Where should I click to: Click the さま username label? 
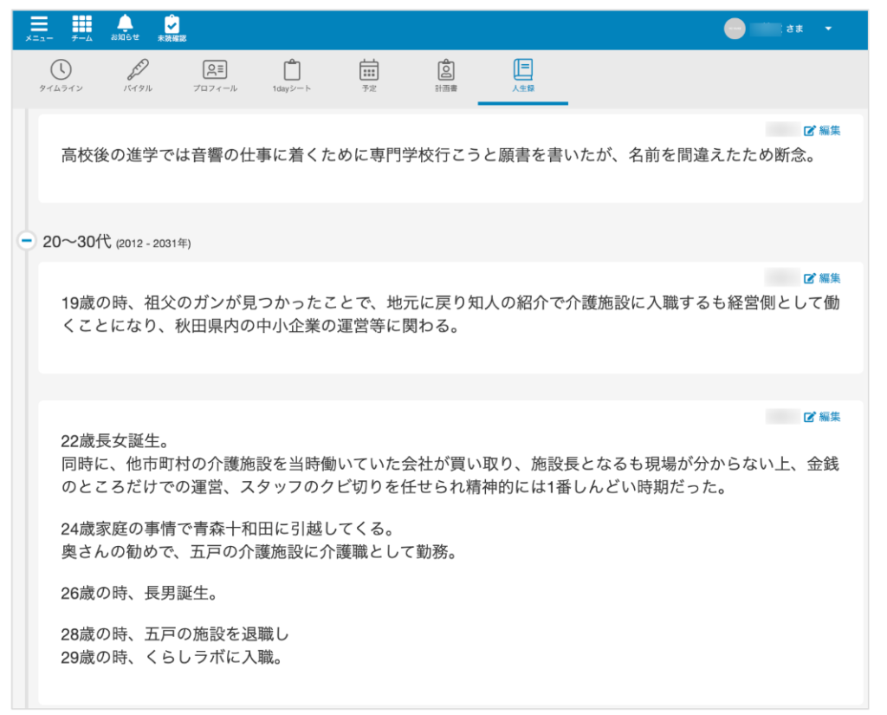click(794, 29)
